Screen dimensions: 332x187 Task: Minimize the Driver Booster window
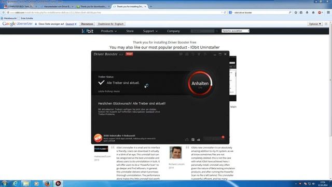click(215, 54)
